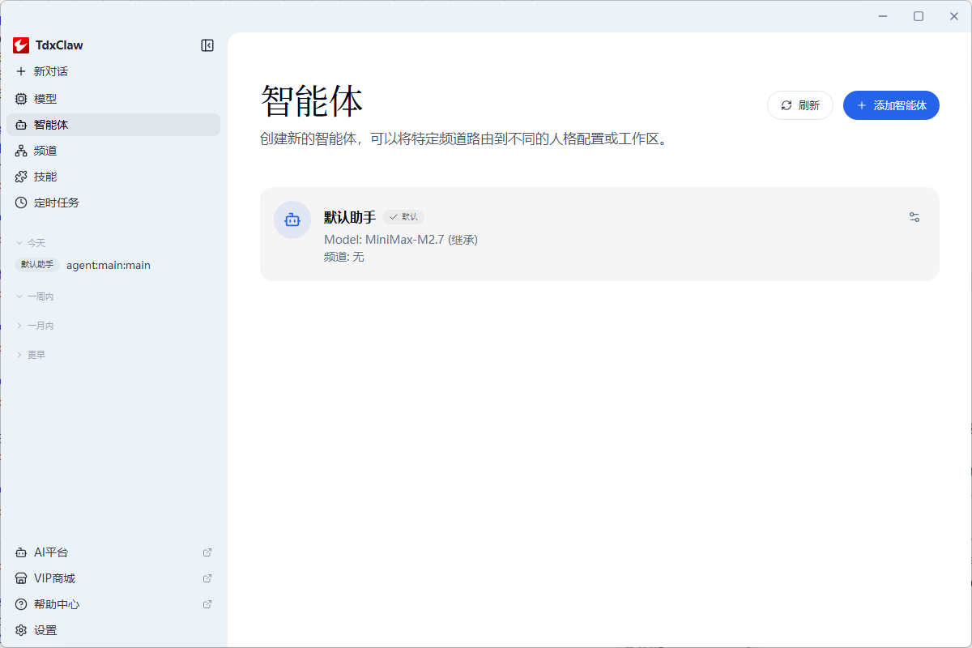
Task: Click the Model: MiniMax-M2.7 (继承) text
Action: [x=401, y=240]
